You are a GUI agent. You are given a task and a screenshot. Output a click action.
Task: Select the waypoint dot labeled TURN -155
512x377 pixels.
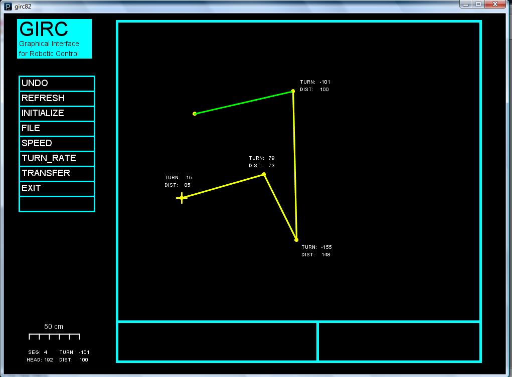(296, 240)
